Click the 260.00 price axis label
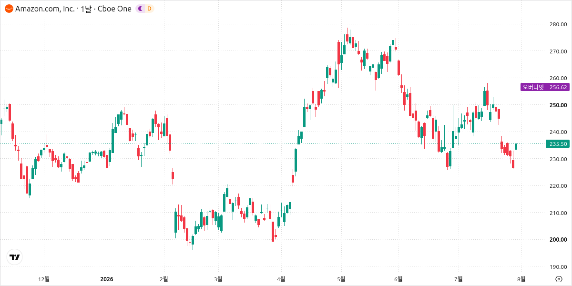This screenshot has width=572, height=286. (558, 78)
